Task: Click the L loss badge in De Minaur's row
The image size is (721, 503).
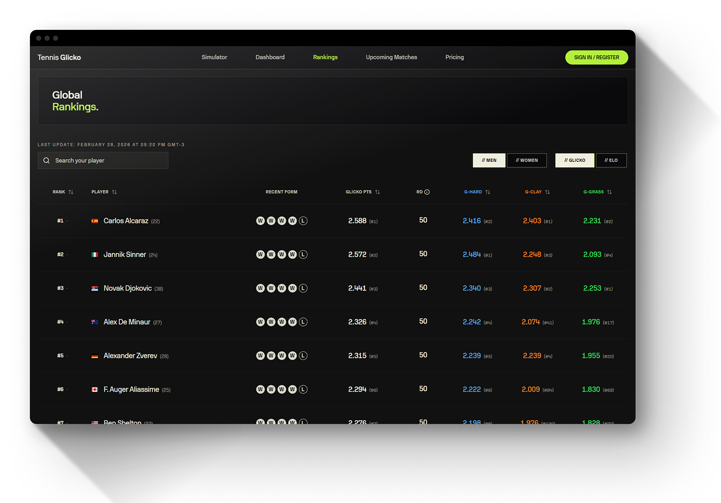Action: click(303, 322)
